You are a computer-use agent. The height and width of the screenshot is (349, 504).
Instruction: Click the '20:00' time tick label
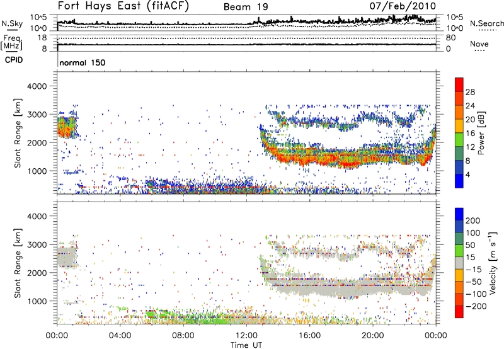pyautogui.click(x=372, y=336)
